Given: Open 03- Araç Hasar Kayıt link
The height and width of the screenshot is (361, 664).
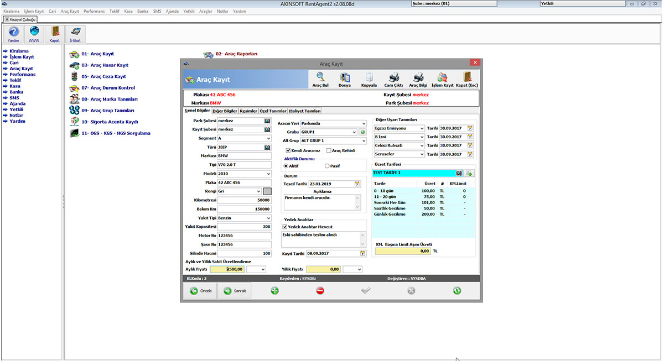Looking at the screenshot, I should coord(105,65).
